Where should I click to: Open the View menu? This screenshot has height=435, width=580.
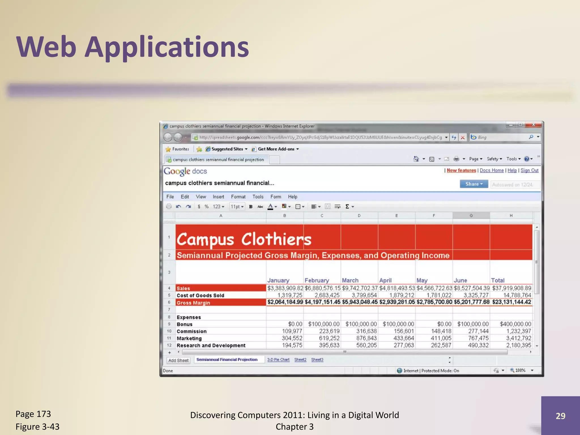(201, 197)
